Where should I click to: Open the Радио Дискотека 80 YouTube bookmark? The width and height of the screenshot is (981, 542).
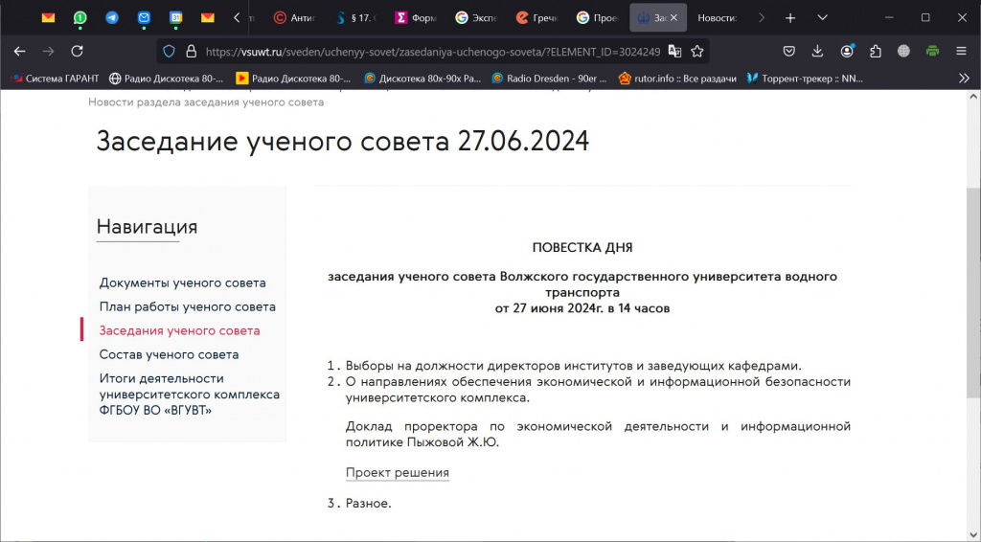(293, 79)
